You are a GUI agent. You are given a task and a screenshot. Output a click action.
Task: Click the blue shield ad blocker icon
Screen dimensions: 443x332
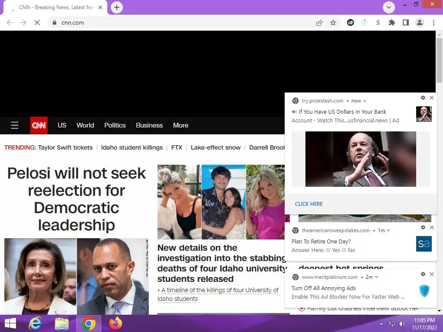[x=424, y=290]
